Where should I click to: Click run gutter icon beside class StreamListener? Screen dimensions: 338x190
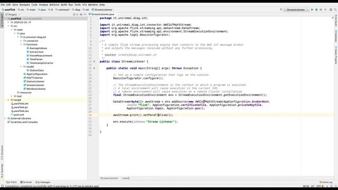point(94,62)
